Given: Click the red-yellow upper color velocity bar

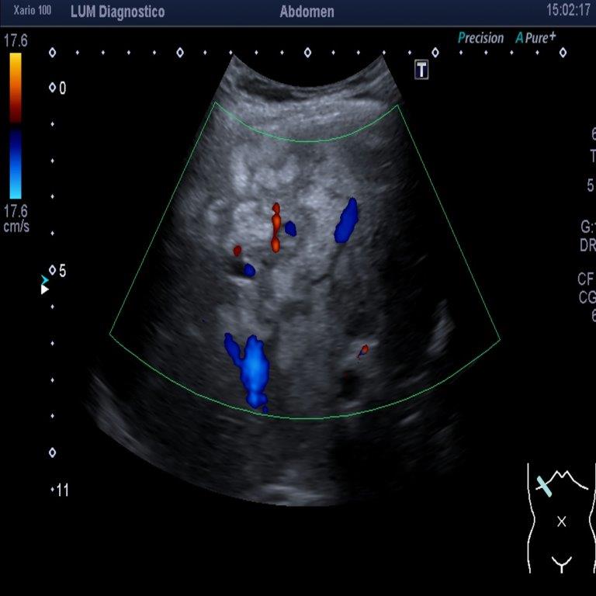Looking at the screenshot, I should pos(16,87).
